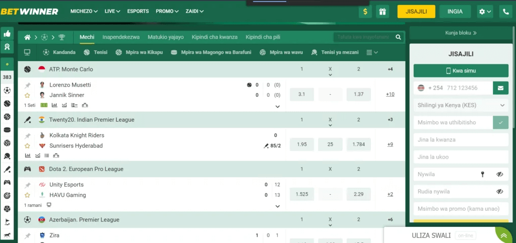Open the MICHEZO dropdown menu
Image resolution: width=516 pixels, height=243 pixels.
click(84, 11)
